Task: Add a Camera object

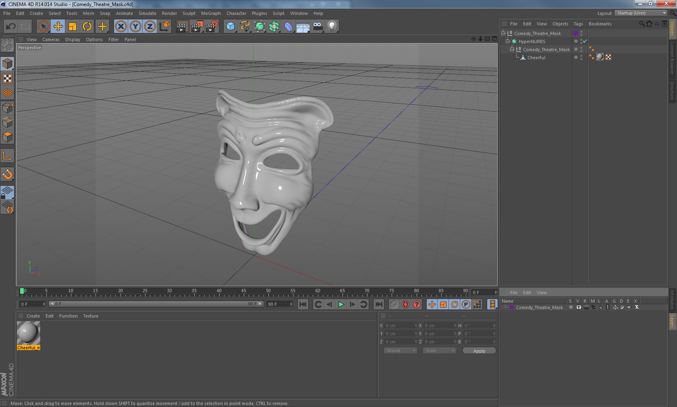Action: (318, 27)
